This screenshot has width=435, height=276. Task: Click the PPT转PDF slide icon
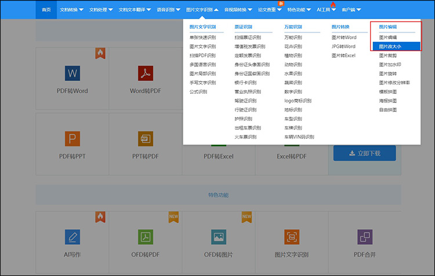pyautogui.click(x=146, y=139)
